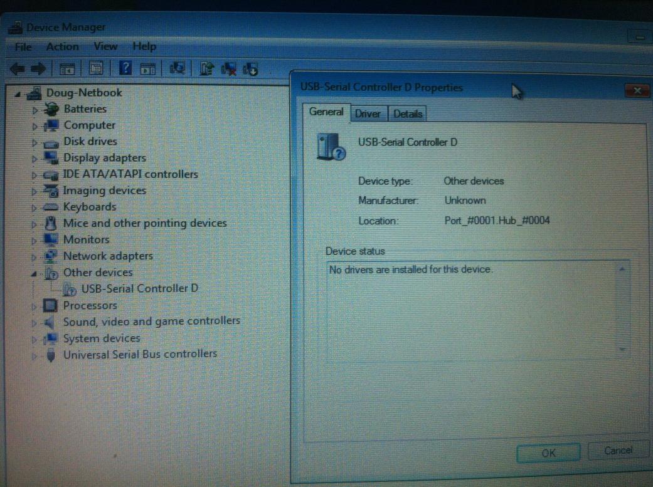653x487 pixels.
Task: Expand Universal Serial Bus controllers
Action: coord(35,355)
